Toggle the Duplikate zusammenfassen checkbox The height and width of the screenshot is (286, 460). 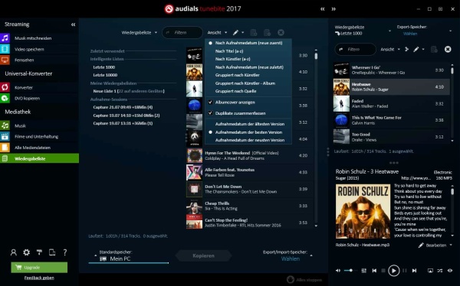coord(210,113)
